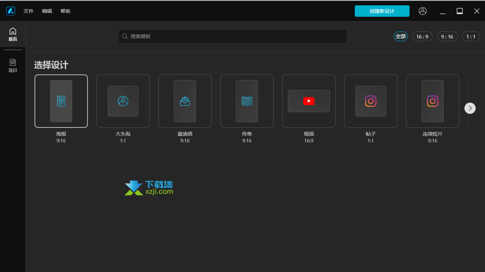Click the 传单 label text
This screenshot has width=485, height=272.
(x=247, y=134)
